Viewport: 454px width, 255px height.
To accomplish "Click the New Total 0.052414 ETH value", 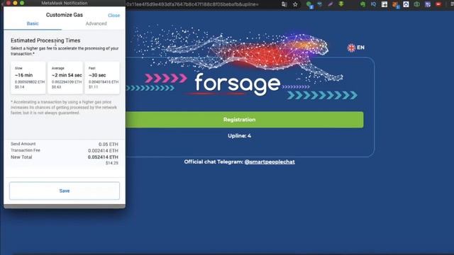I will pyautogui.click(x=103, y=157).
